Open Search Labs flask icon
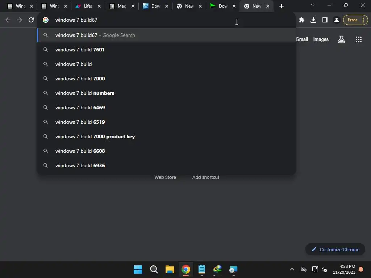Image resolution: width=371 pixels, height=278 pixels. [341, 39]
